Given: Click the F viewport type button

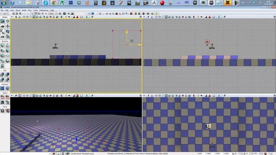Looking at the screenshot, I should [x=148, y=17].
